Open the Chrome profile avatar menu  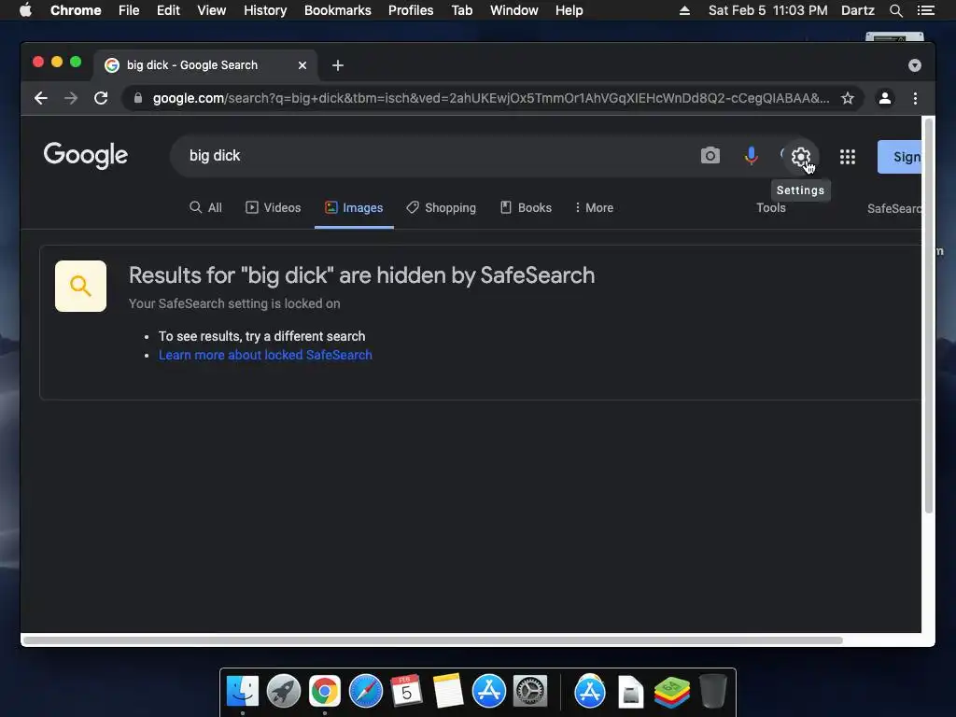pyautogui.click(x=885, y=98)
